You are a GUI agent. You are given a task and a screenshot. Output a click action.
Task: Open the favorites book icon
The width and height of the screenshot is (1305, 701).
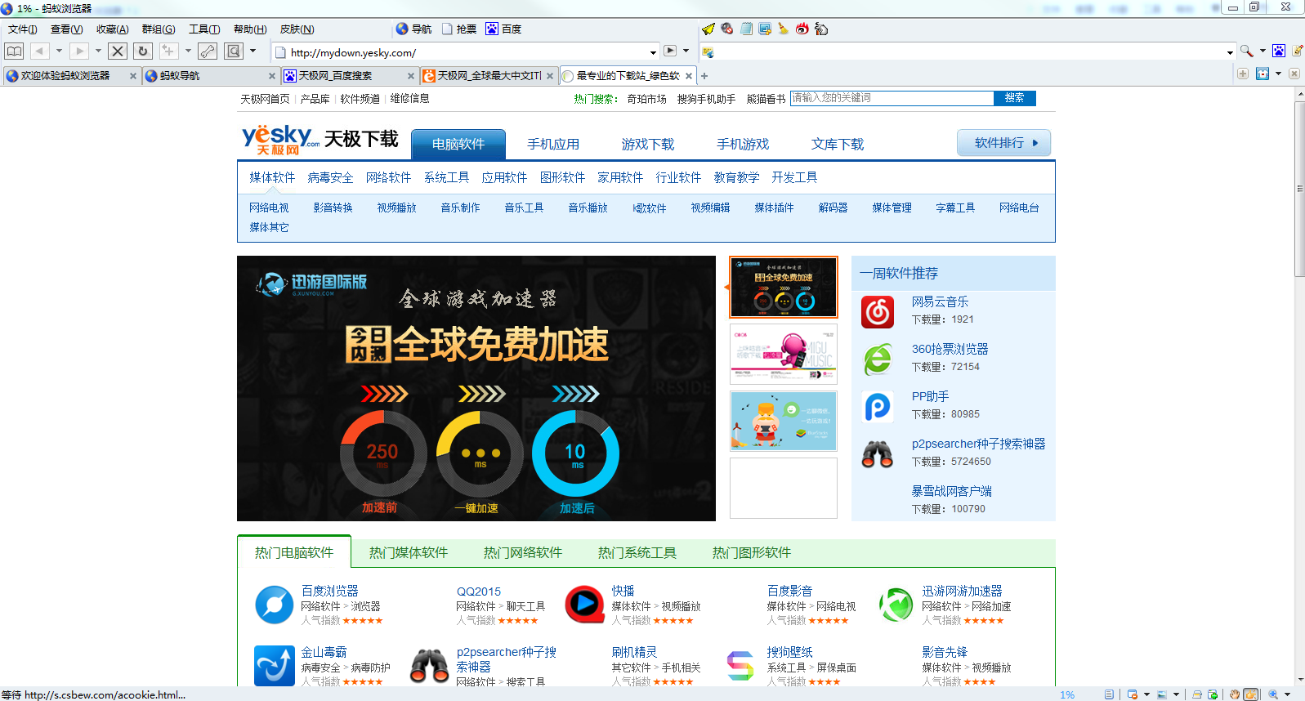tap(15, 51)
